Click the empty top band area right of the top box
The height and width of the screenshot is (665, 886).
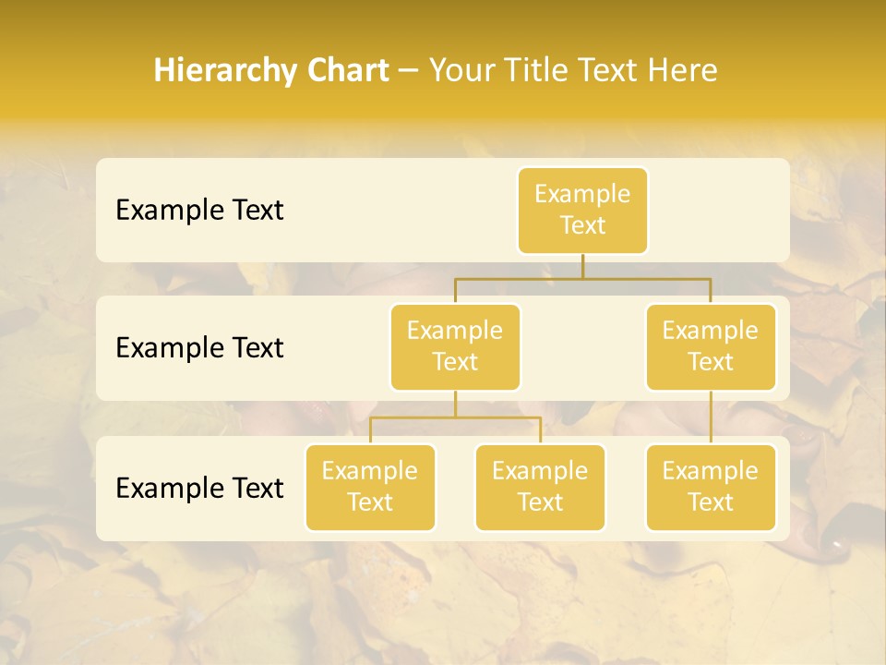pyautogui.click(x=720, y=210)
